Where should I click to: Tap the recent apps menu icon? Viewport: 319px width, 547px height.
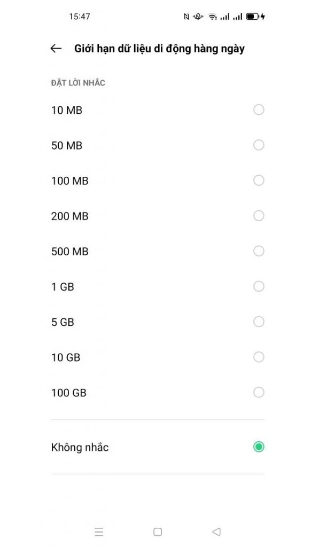[99, 532]
